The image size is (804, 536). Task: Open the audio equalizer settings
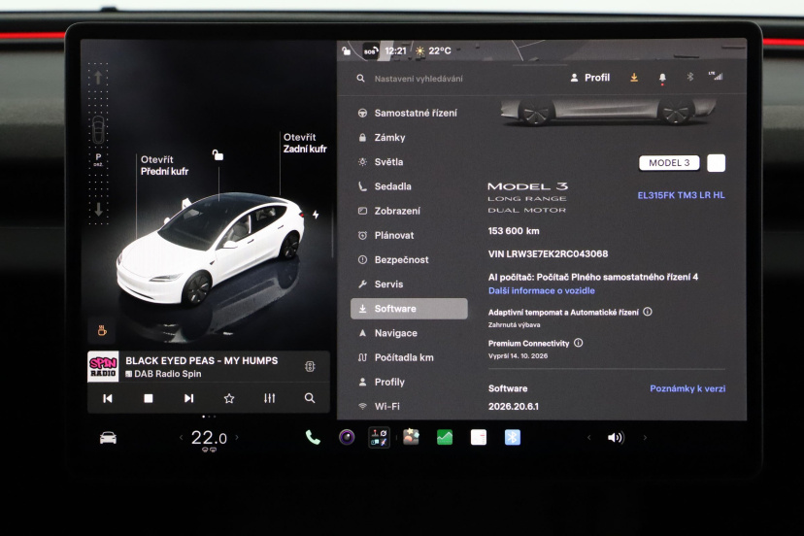coord(270,398)
